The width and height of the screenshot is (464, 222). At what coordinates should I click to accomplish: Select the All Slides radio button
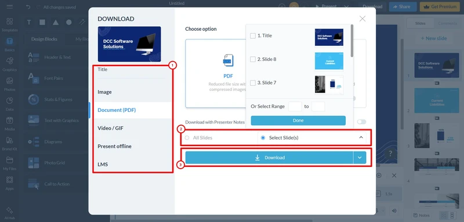point(187,138)
